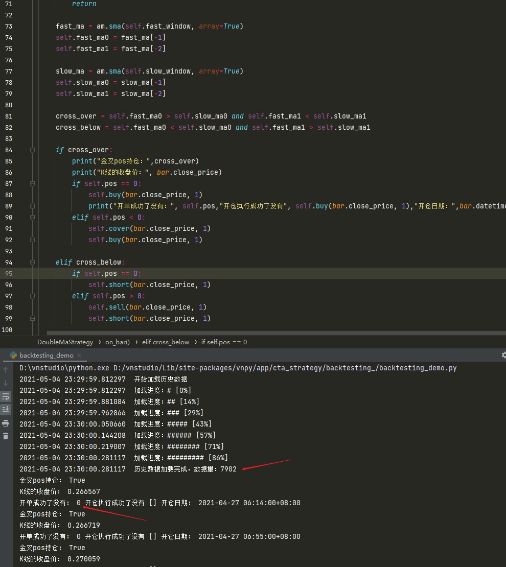Click the python.exe command line in console
Image resolution: width=506 pixels, height=567 pixels.
[x=238, y=368]
